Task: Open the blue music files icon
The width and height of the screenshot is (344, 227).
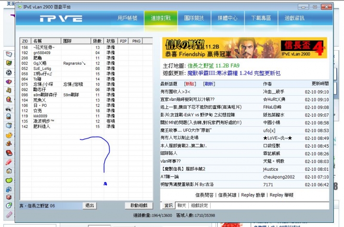Action: 9,189
